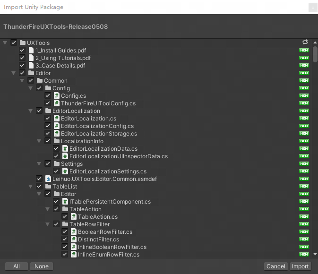Toggle the EditorLocalizationStorage.cs checkbox
This screenshot has width=318, height=274.
[48, 133]
